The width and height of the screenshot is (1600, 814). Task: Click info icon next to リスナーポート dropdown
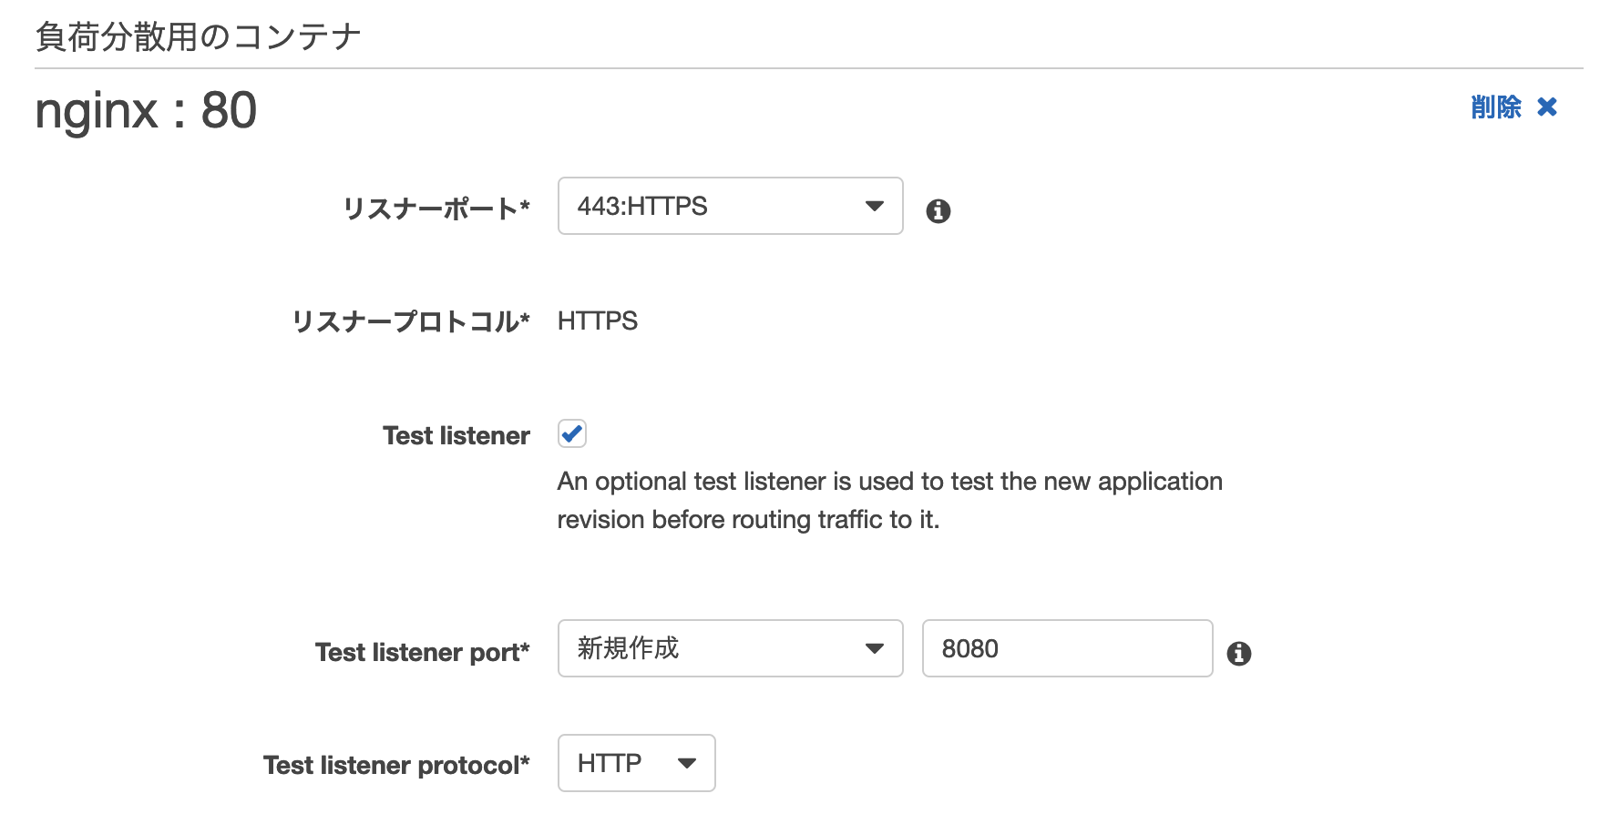938,211
